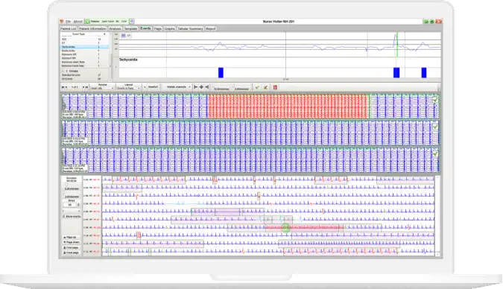The height and width of the screenshot is (289, 503).
Task: Click the yellow edit event icon
Action: click(265, 87)
